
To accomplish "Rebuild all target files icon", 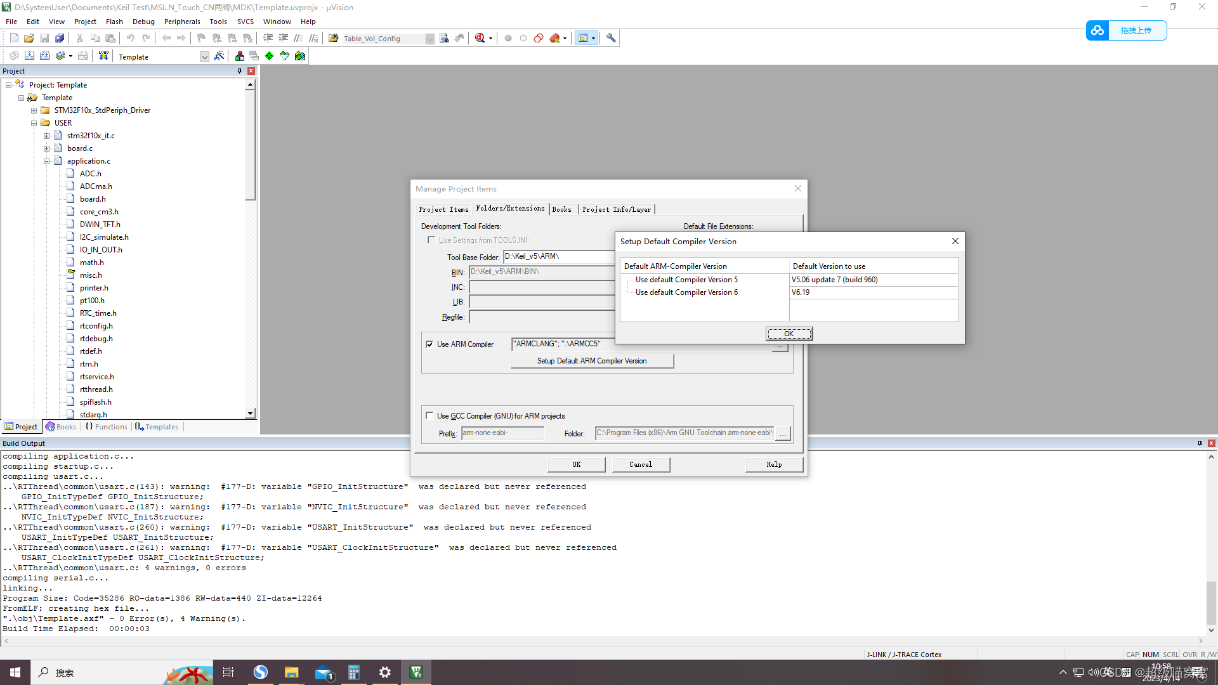I will pos(44,56).
